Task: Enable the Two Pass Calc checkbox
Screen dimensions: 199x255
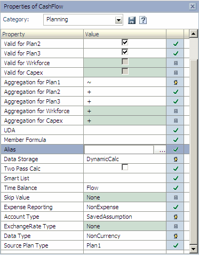Action: pos(125,168)
